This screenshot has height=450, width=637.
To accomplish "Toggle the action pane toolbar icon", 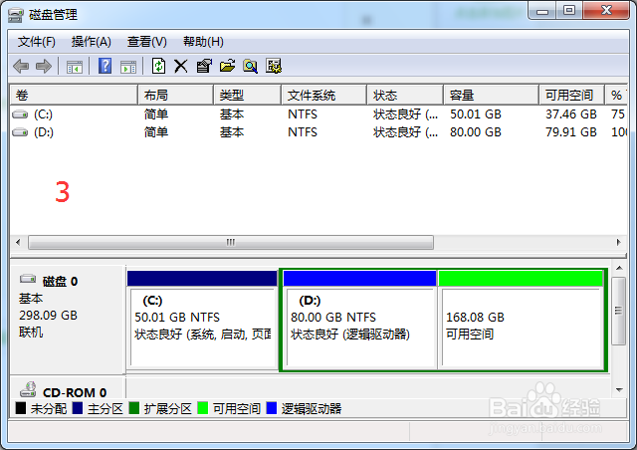I will click(128, 67).
